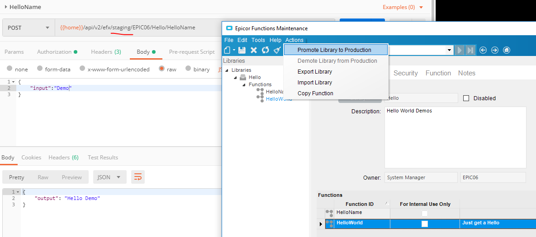Click the Refresh toolbar icon
Screen dimensions: 536x237
pyautogui.click(x=265, y=50)
